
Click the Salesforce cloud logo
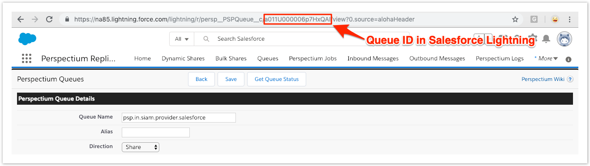pos(27,39)
